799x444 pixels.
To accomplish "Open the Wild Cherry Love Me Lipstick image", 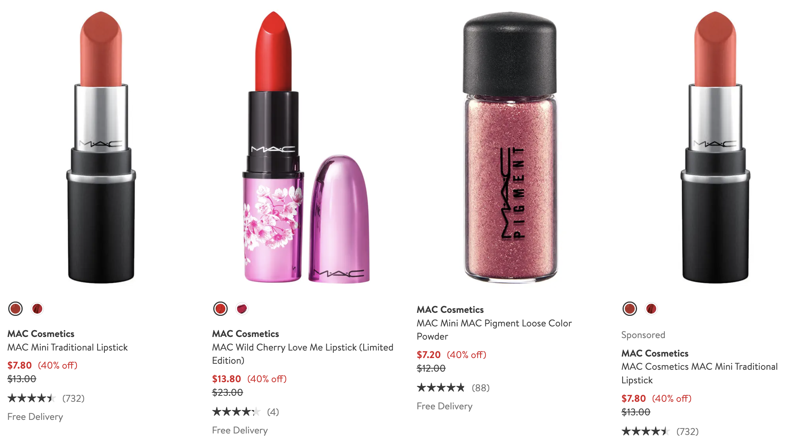I will click(306, 147).
